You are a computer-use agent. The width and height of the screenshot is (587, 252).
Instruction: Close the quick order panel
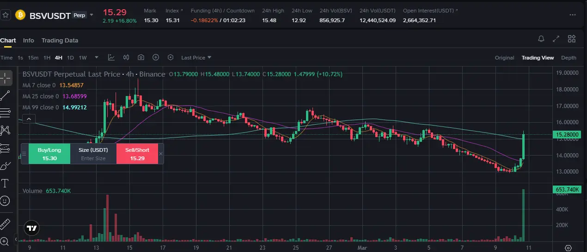(x=161, y=154)
